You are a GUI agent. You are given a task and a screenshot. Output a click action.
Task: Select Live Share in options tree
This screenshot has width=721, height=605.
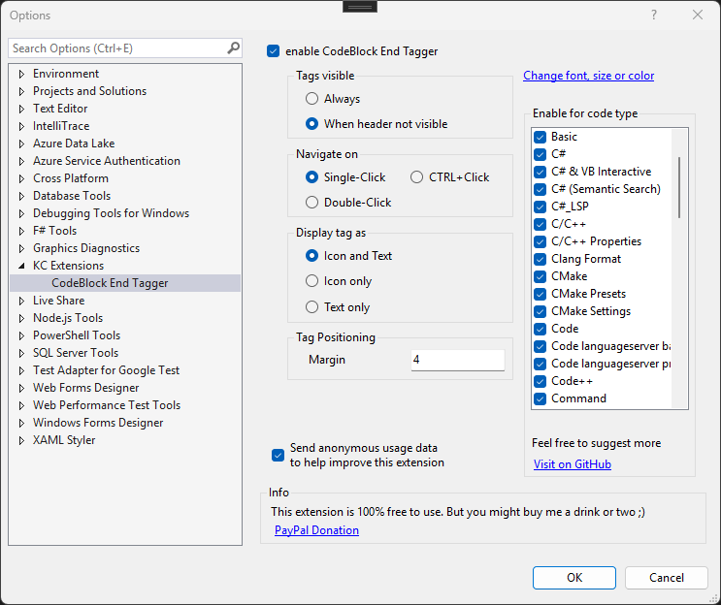point(58,301)
